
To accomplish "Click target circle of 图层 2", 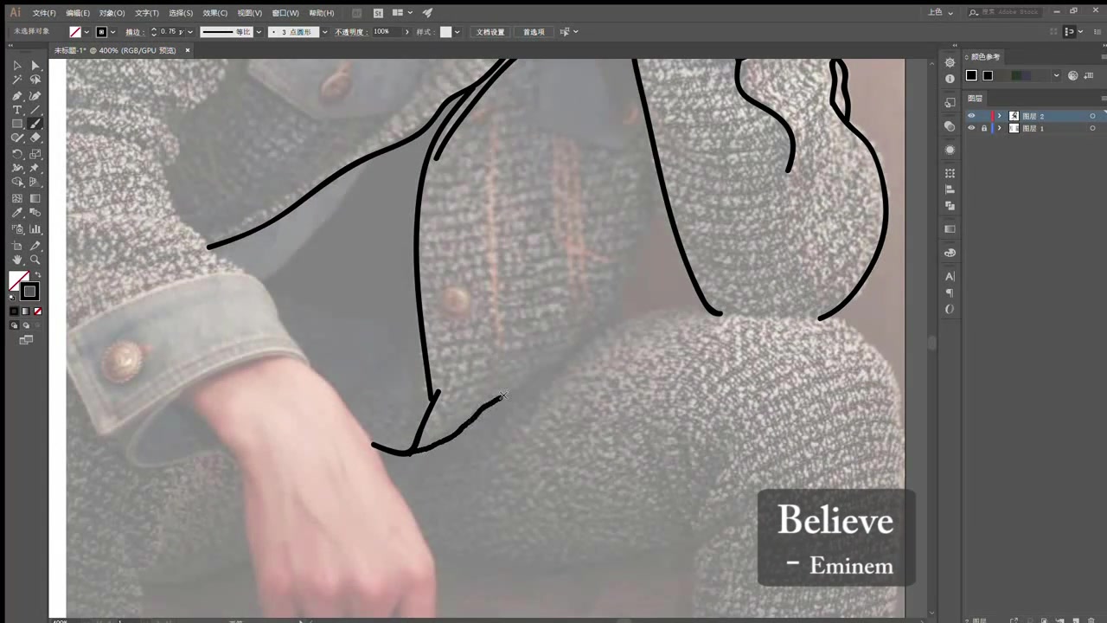I will (1092, 116).
